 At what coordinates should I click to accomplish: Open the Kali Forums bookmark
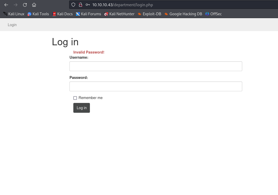(x=88, y=14)
